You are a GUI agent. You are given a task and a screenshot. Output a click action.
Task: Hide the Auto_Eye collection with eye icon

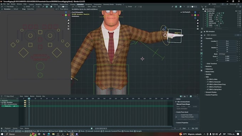click(x=238, y=13)
